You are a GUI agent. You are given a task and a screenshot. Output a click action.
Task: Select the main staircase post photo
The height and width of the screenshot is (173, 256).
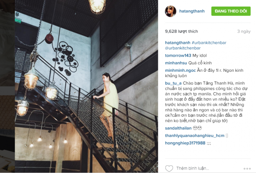click(86, 86)
